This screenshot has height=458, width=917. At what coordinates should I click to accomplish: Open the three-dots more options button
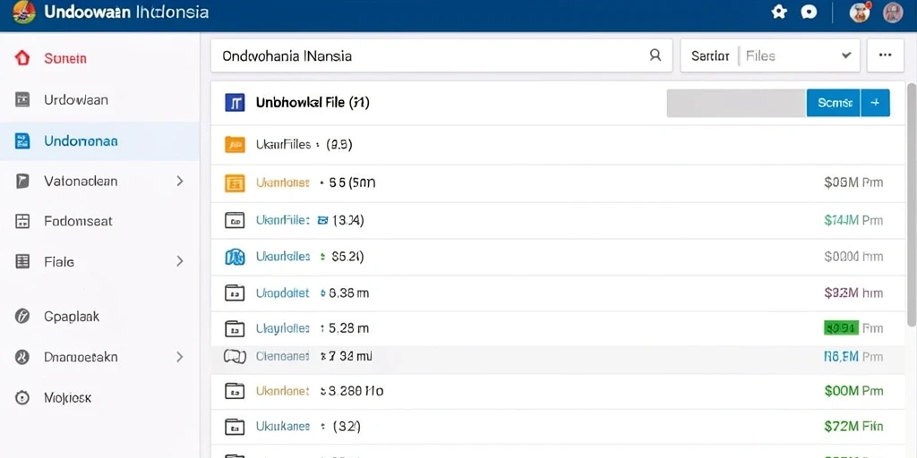coord(886,55)
